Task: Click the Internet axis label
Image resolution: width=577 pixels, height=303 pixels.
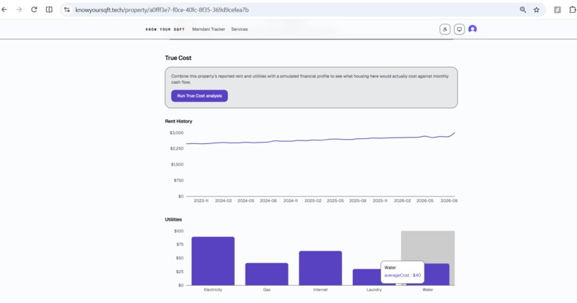Action: point(321,289)
